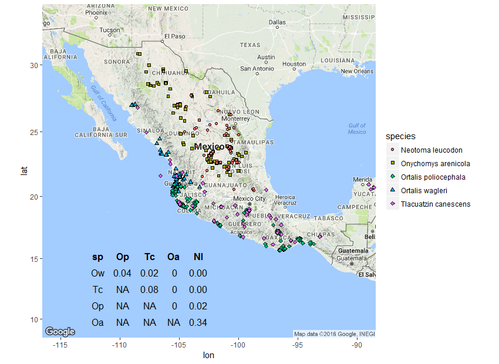
Task: Click the latitude tick label 20
Action: (x=34, y=197)
